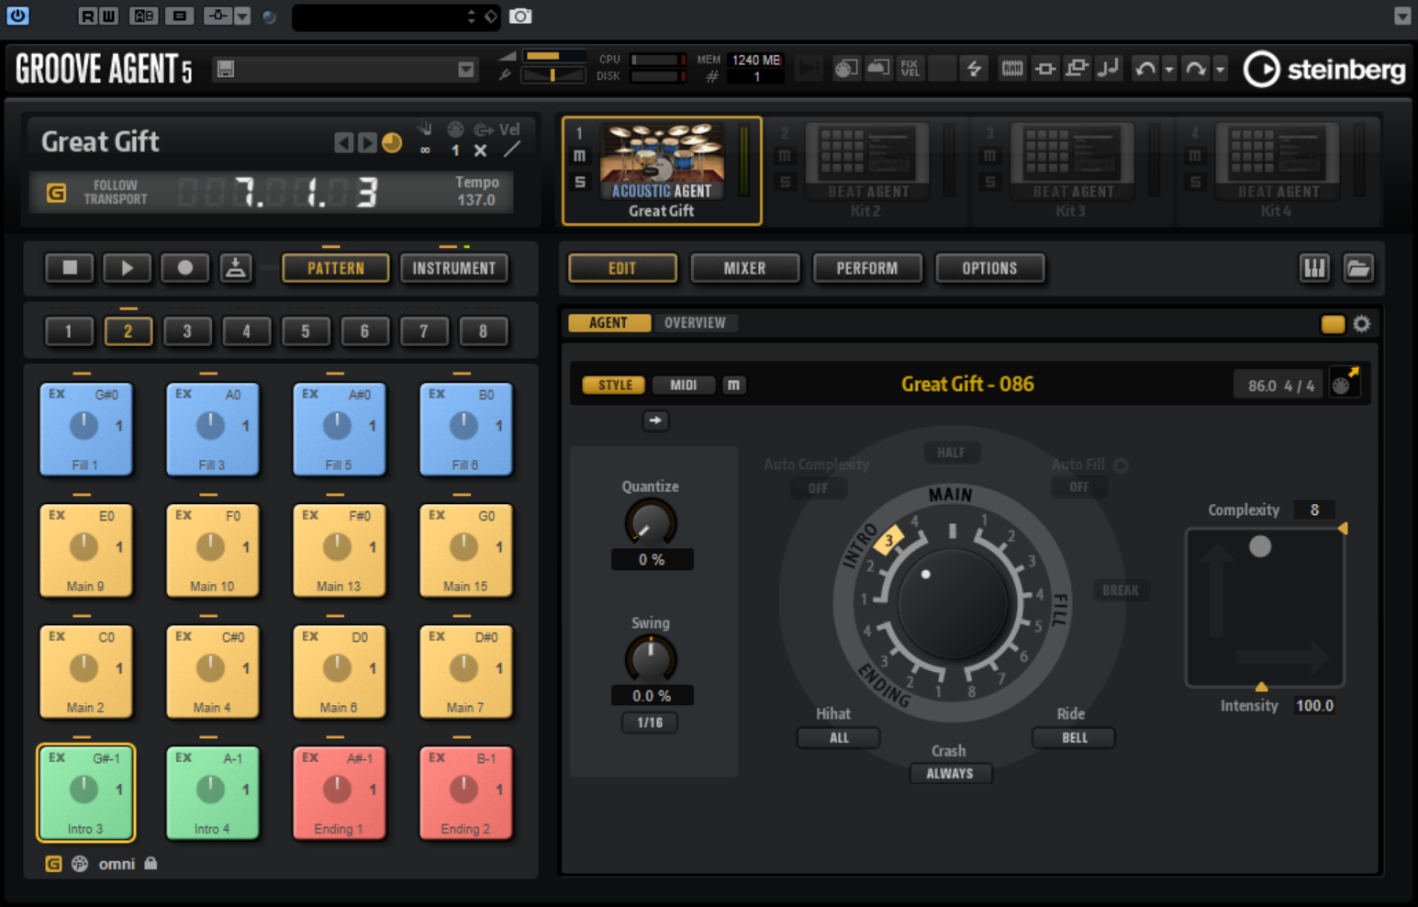Redo the last action
This screenshot has width=1418, height=907.
tap(1195, 69)
